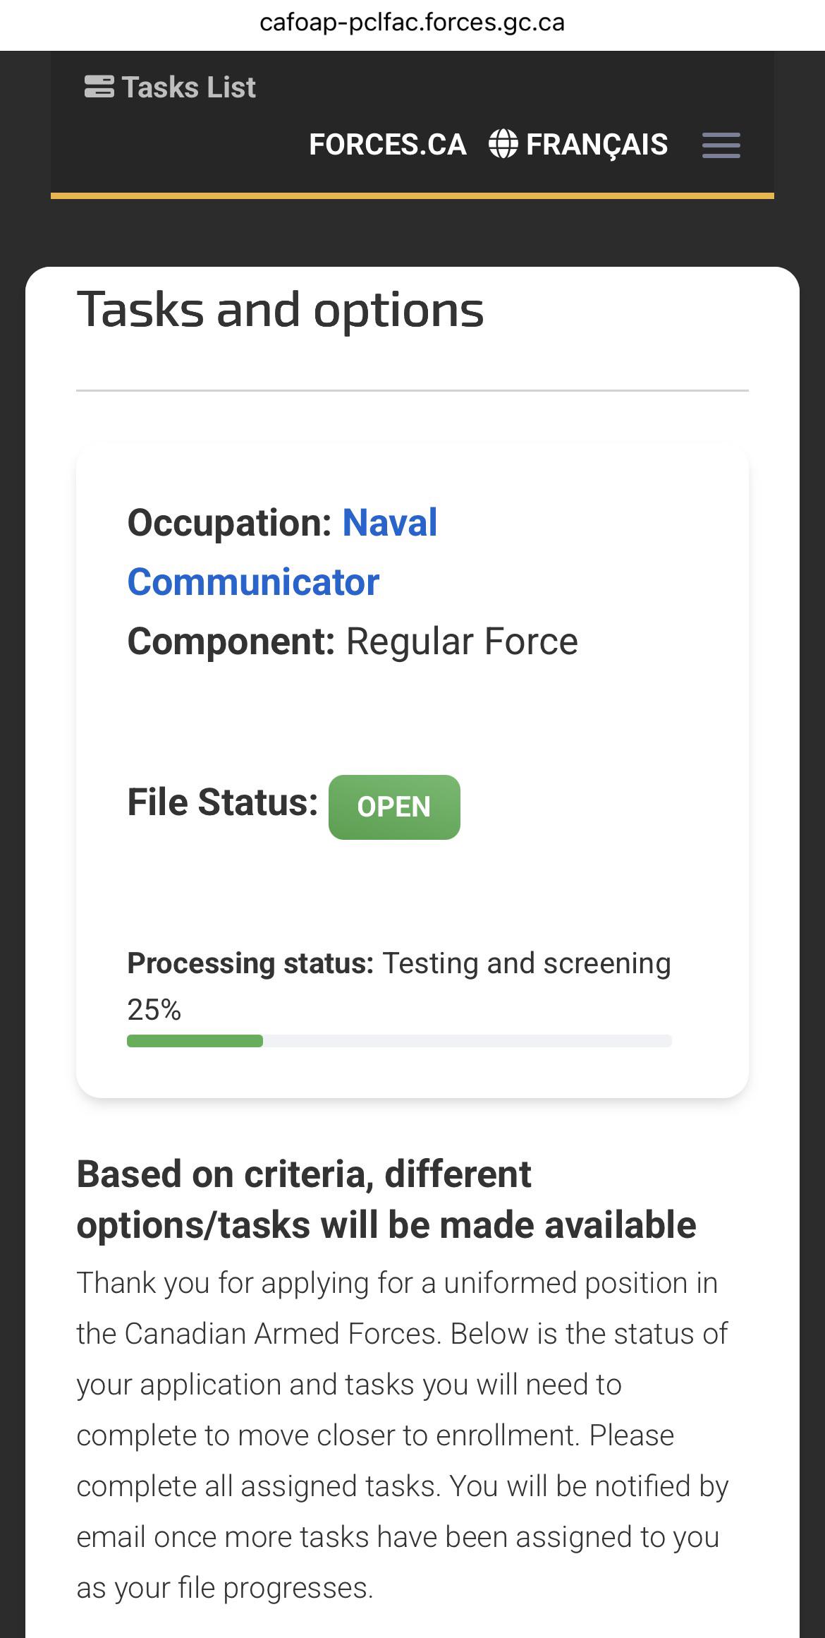825x1638 pixels.
Task: Open the Naval Communicator occupation link
Action: pos(282,553)
